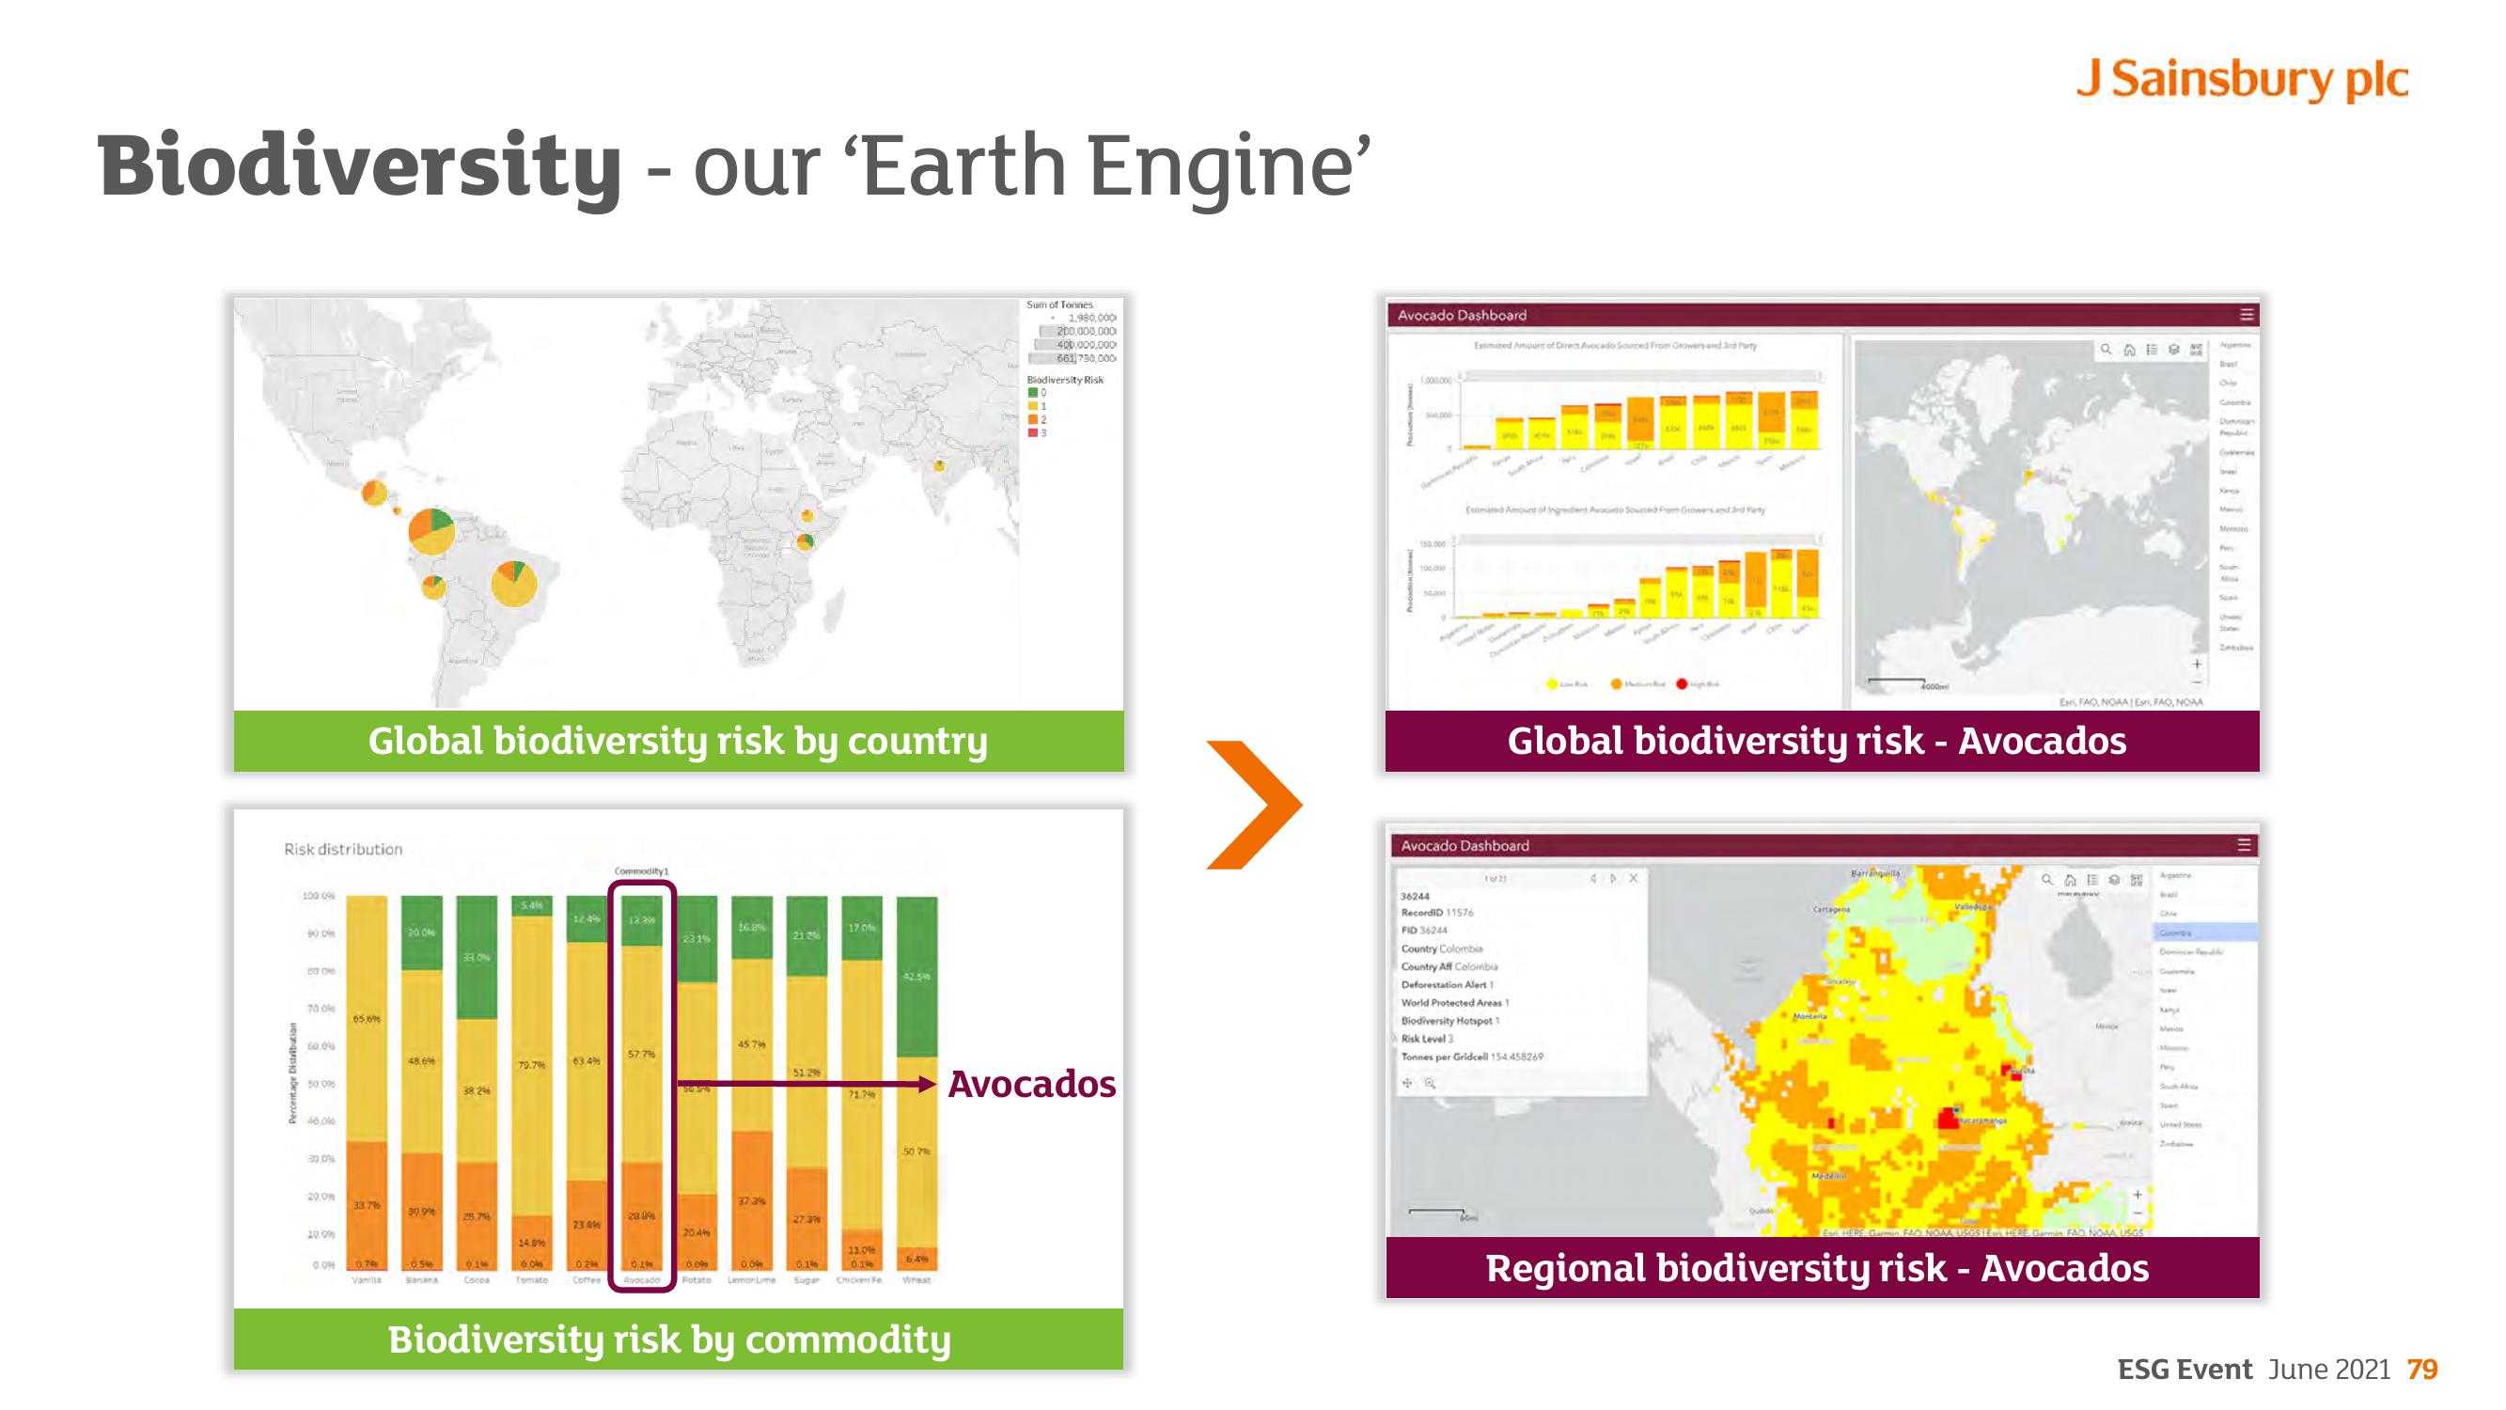Open basemap gallery icon on regional Colombia map
Viewport: 2506px width, 1410px height.
pyautogui.click(x=2137, y=880)
